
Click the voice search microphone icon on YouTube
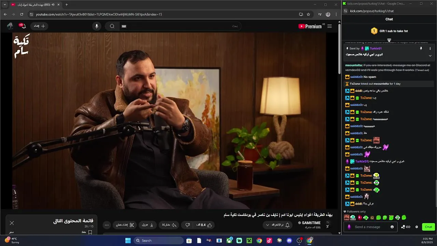pyautogui.click(x=97, y=26)
